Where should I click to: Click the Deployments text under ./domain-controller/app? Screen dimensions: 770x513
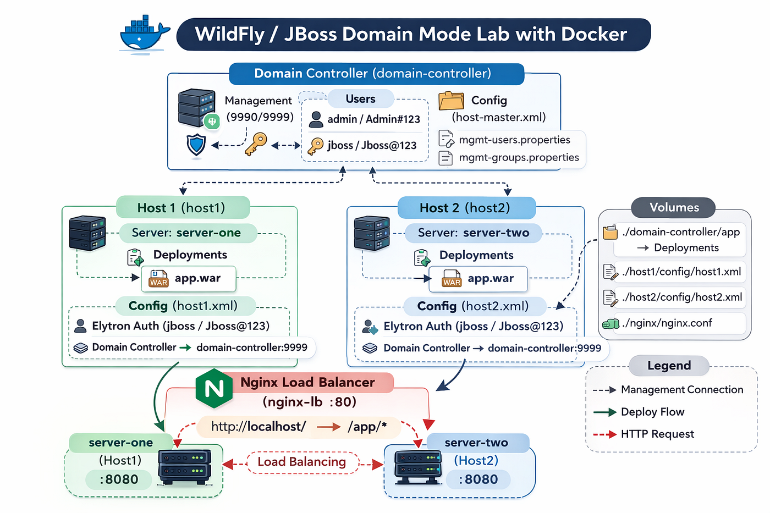coord(686,248)
